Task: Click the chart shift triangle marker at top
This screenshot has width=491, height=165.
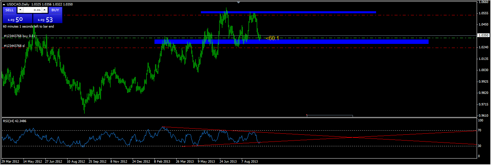Action: pyautogui.click(x=238, y=3)
